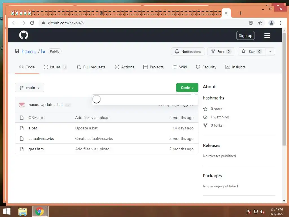Click the lock site info icon
Screen dimensions: 289x217
[43, 23]
